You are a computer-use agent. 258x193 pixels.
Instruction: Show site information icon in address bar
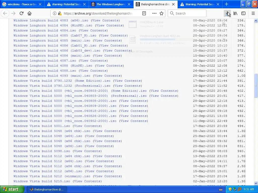click(x=55, y=14)
